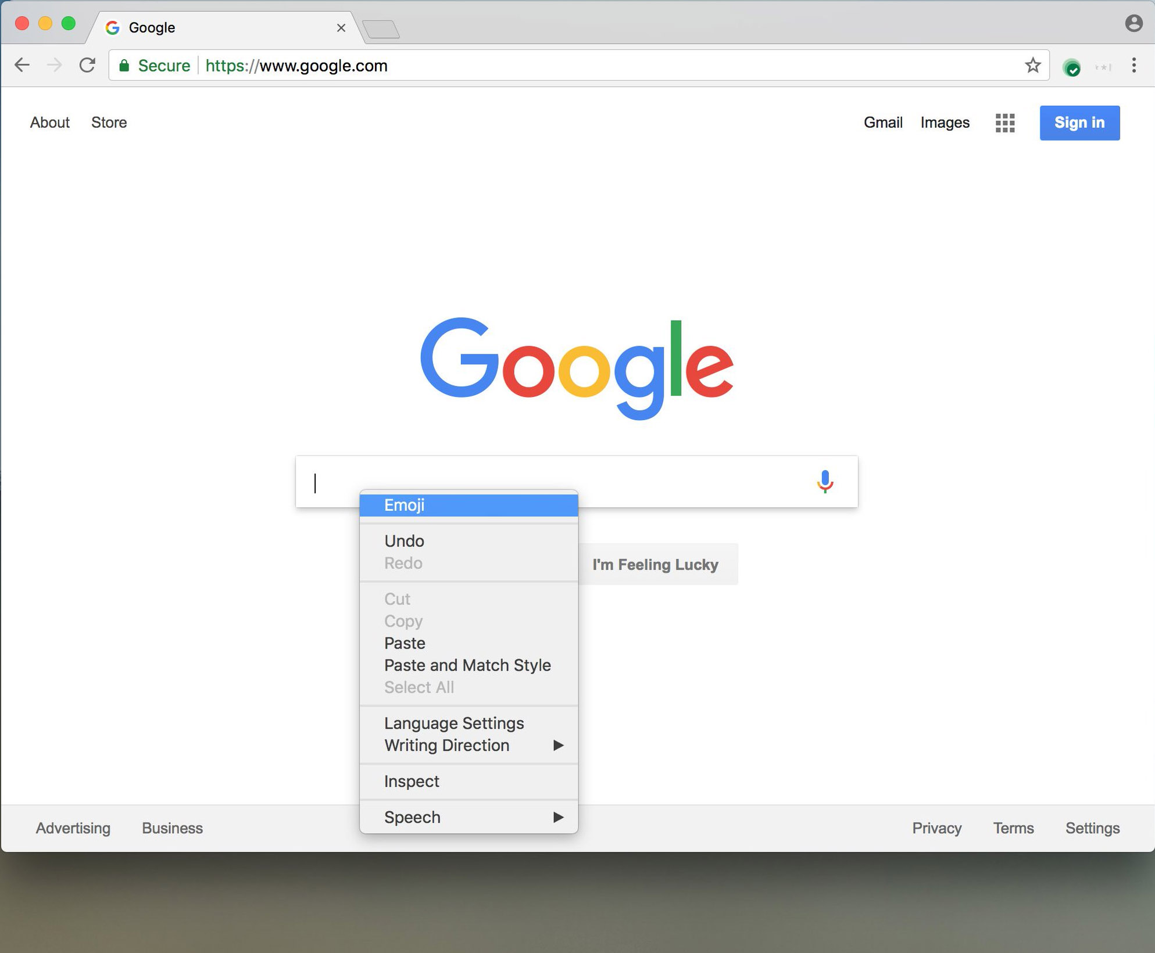
Task: Click the green secure padlock icon
Action: [123, 66]
